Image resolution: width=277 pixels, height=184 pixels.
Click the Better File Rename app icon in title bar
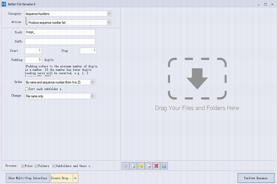pos(4,4)
